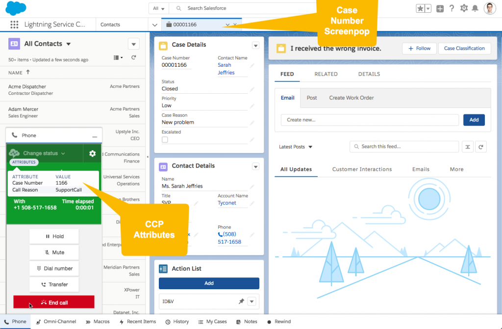502x329 pixels.
Task: Edit the Priority field pencil icon
Action: (x=252, y=106)
